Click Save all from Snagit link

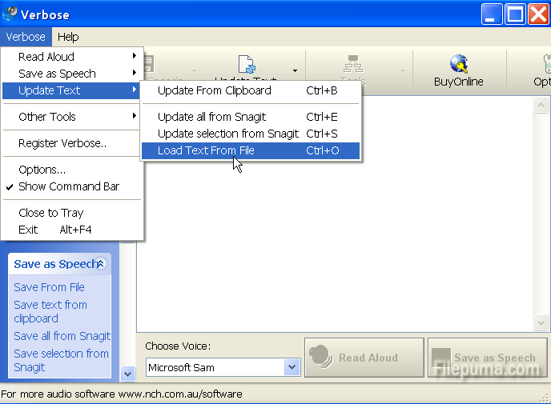tap(62, 336)
